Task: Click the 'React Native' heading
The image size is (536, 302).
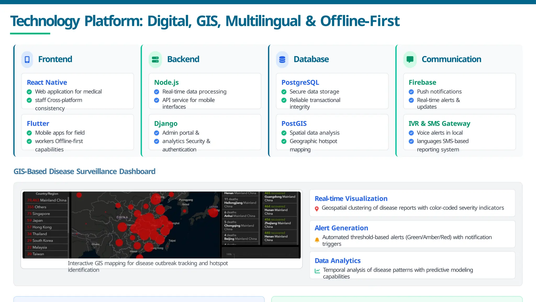Action: pyautogui.click(x=47, y=83)
